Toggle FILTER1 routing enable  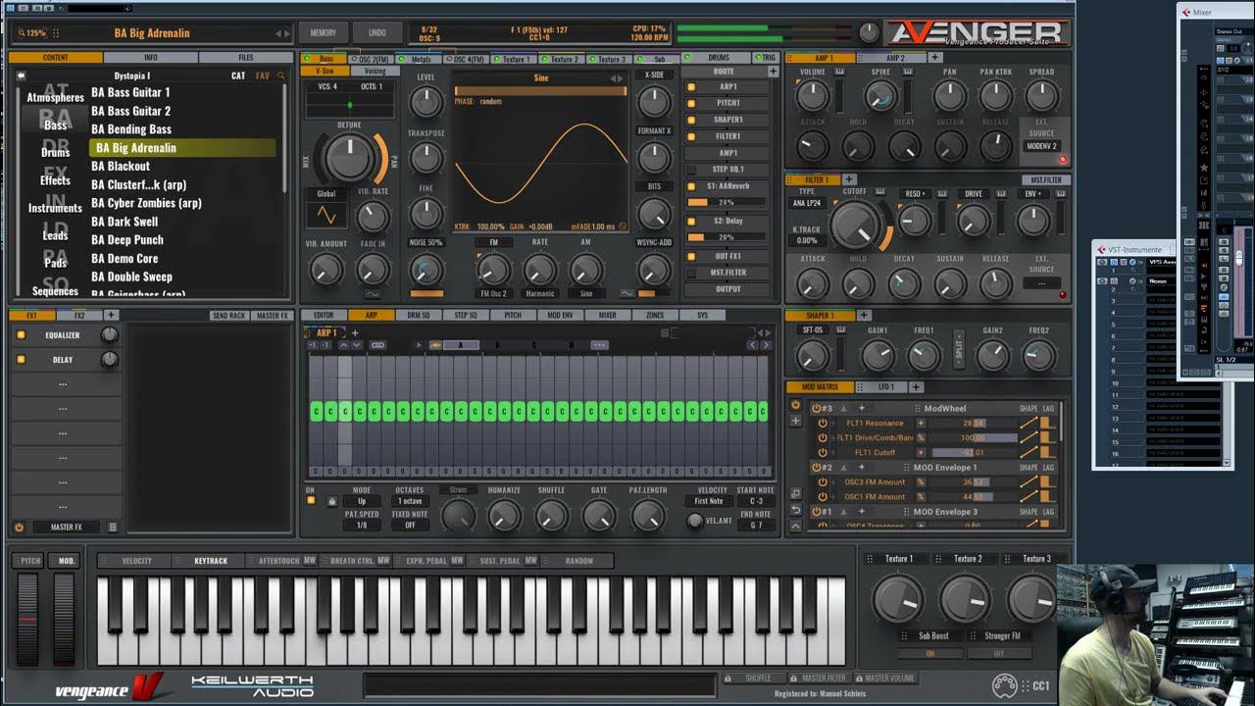[x=691, y=136]
